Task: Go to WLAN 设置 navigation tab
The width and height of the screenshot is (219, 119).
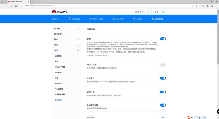Action: tap(96, 19)
